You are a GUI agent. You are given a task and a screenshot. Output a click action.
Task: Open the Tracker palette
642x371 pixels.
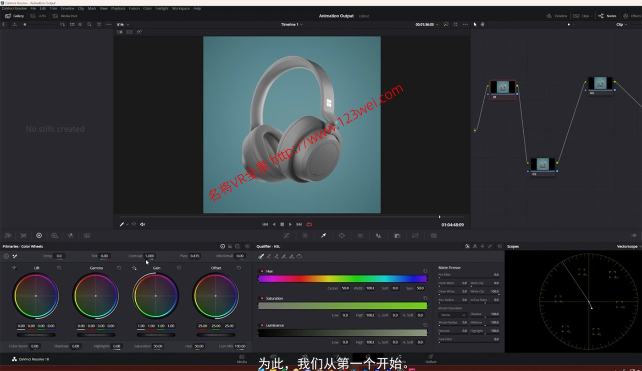[x=360, y=236]
